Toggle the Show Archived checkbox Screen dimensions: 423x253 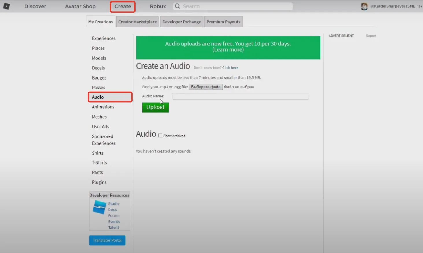point(160,135)
